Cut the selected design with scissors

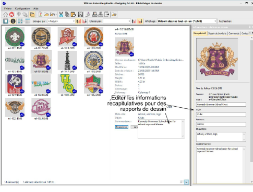pos(61,15)
